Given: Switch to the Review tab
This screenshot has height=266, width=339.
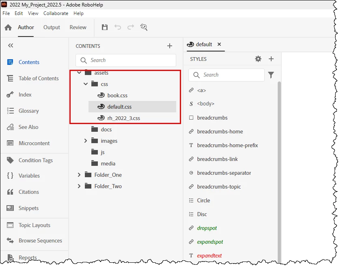Looking at the screenshot, I should 78,28.
